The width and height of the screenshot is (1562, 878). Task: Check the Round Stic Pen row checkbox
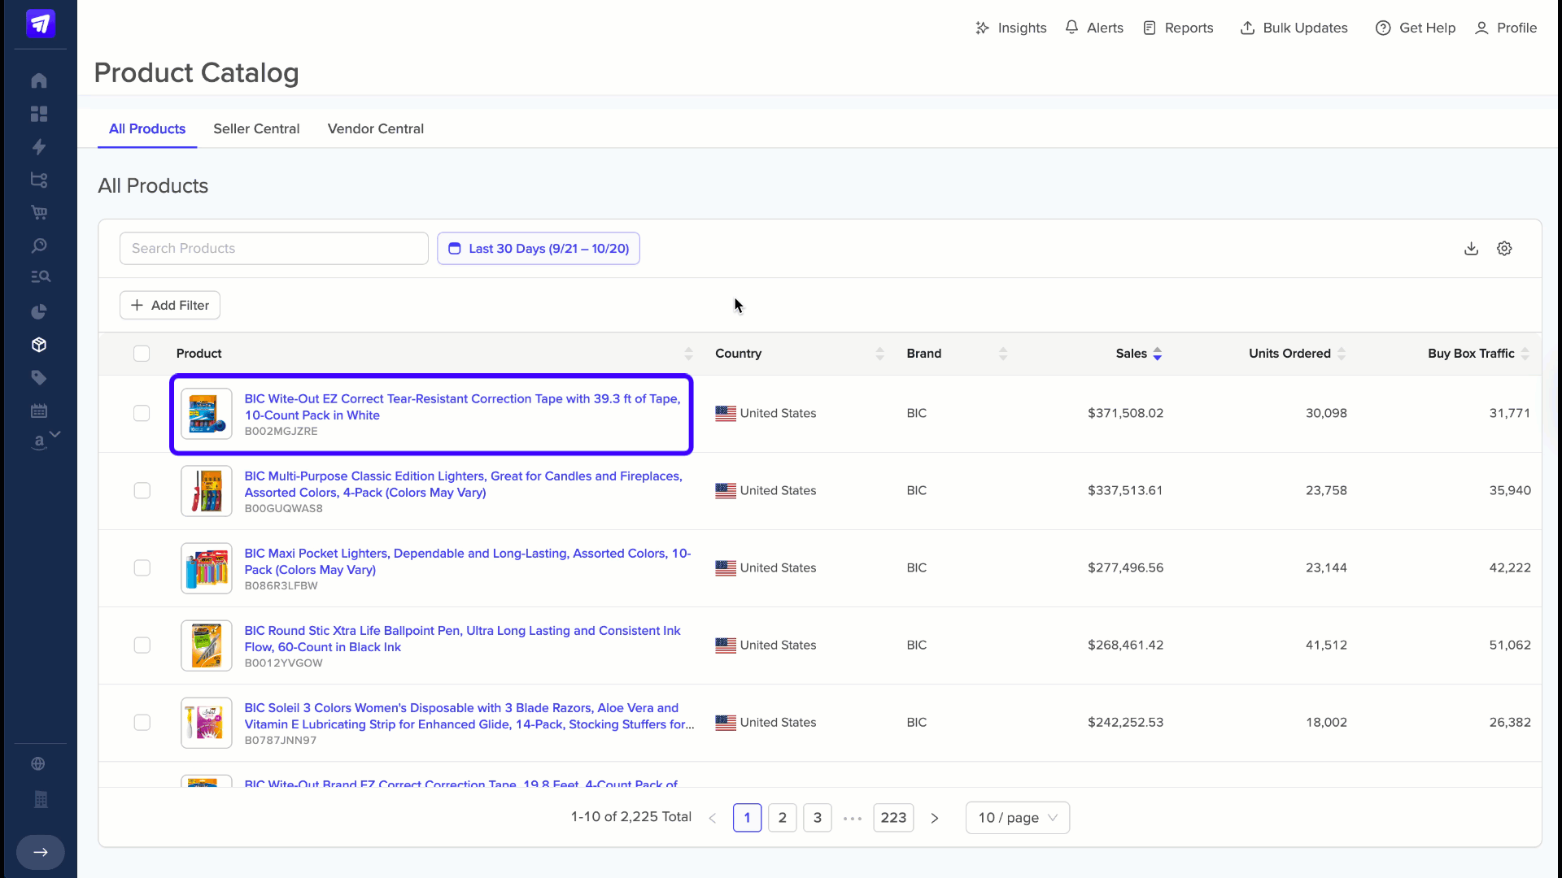pos(142,645)
